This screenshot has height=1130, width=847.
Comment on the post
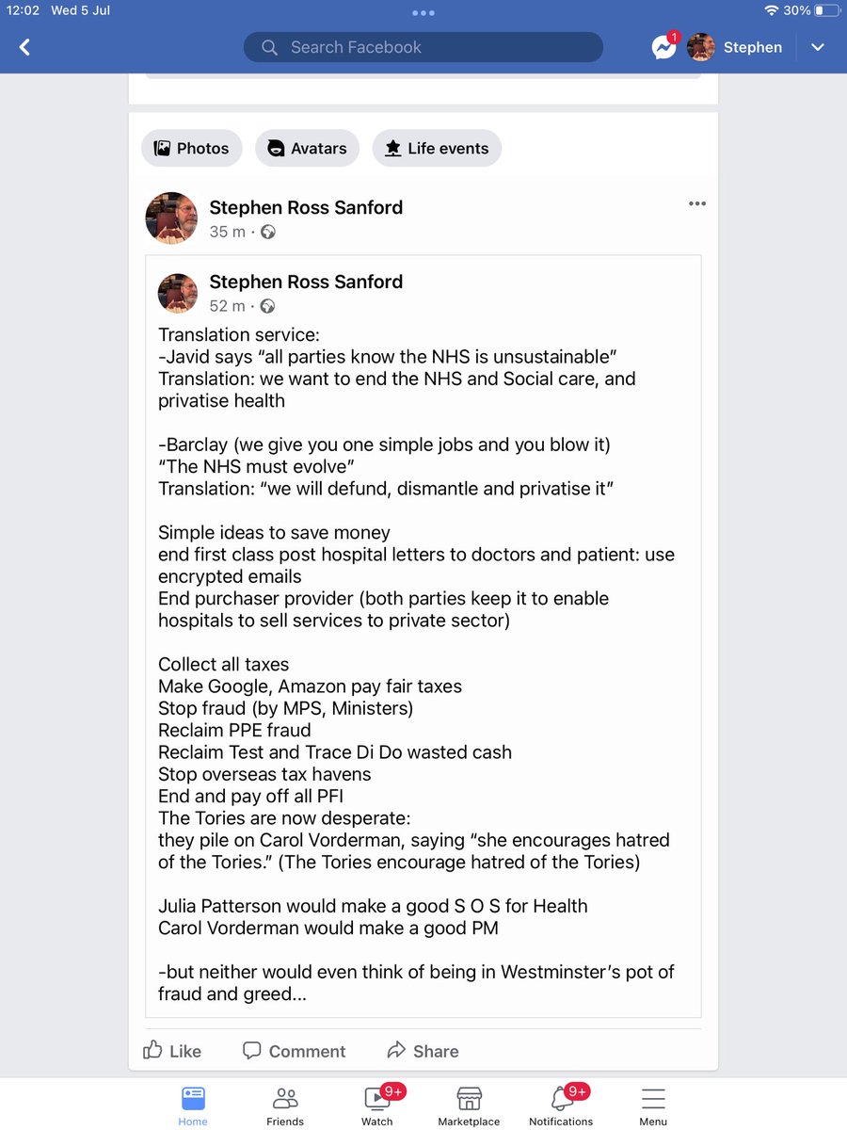pos(294,1051)
